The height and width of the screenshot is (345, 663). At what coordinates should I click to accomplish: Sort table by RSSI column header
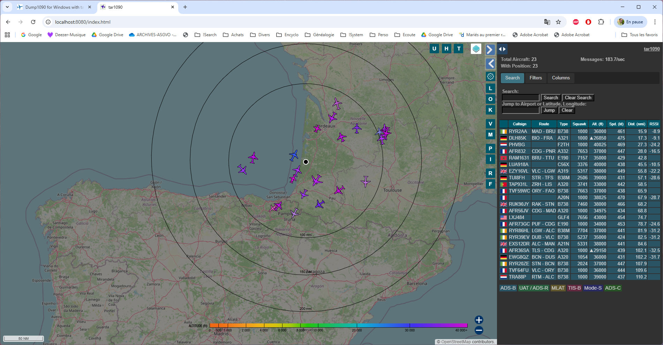coord(654,124)
